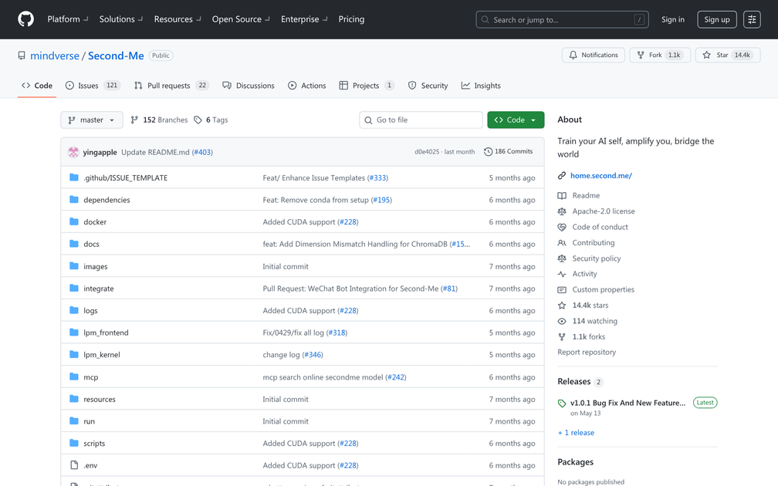Open the lpm_kernel folder
778x486 pixels.
coord(102,355)
